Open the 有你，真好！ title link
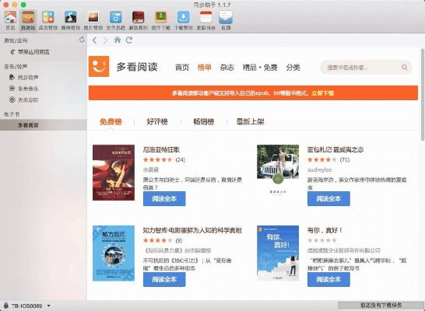The height and width of the screenshot is (311, 425). pos(325,230)
